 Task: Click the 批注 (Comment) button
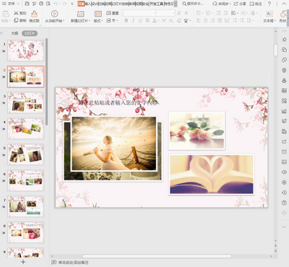pos(256,4)
